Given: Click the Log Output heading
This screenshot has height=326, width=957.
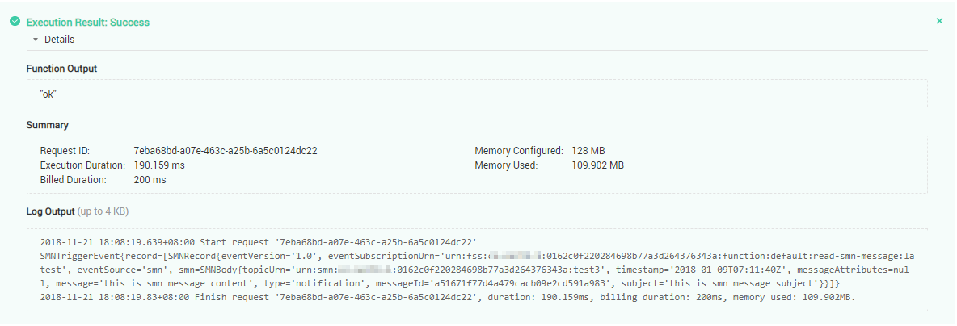Looking at the screenshot, I should (50, 211).
